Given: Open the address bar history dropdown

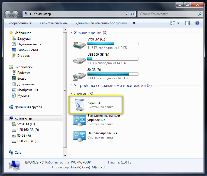Looking at the screenshot, I should point(126,14).
